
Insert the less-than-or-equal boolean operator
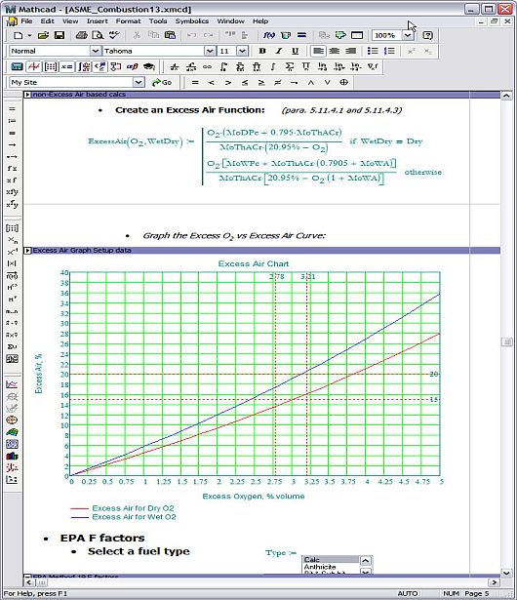point(245,82)
